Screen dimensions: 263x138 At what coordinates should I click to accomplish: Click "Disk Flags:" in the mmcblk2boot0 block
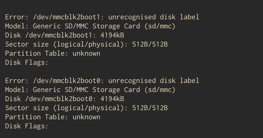tap(27, 126)
